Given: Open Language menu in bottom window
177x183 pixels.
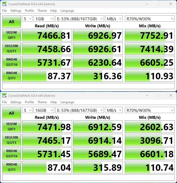Looking at the screenshot, I should [67, 102].
